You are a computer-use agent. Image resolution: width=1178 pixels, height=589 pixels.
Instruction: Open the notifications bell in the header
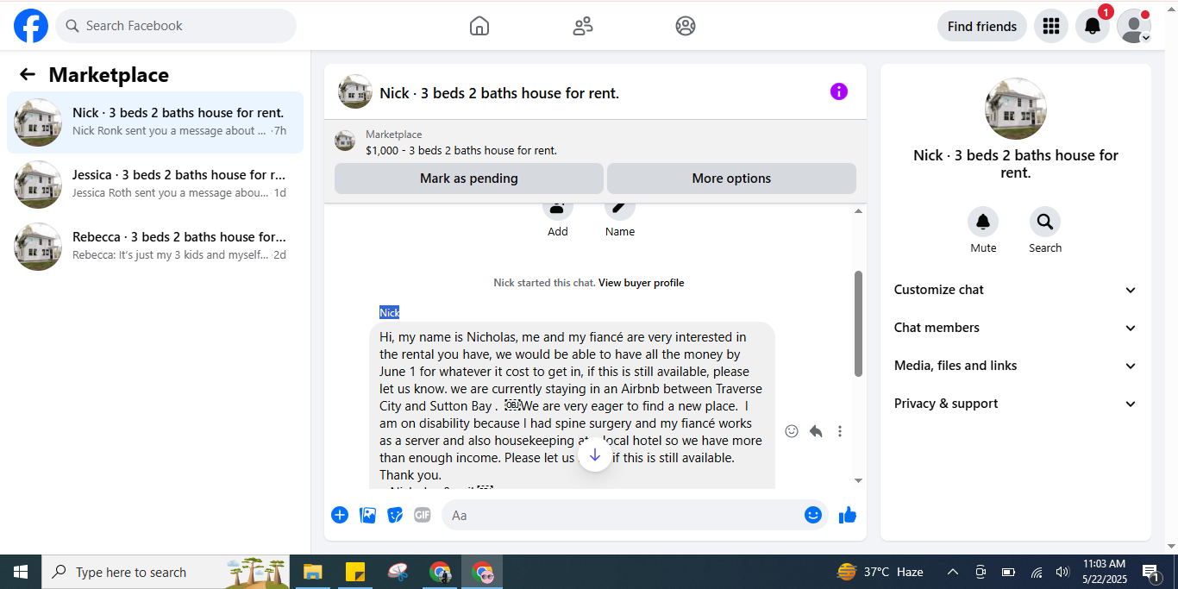pyautogui.click(x=1093, y=26)
